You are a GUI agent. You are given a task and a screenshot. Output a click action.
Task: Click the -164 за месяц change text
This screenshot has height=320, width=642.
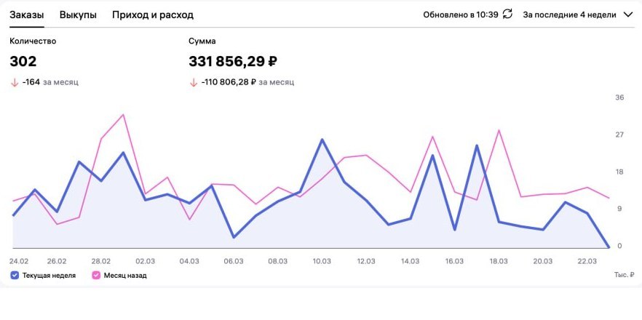(50, 82)
